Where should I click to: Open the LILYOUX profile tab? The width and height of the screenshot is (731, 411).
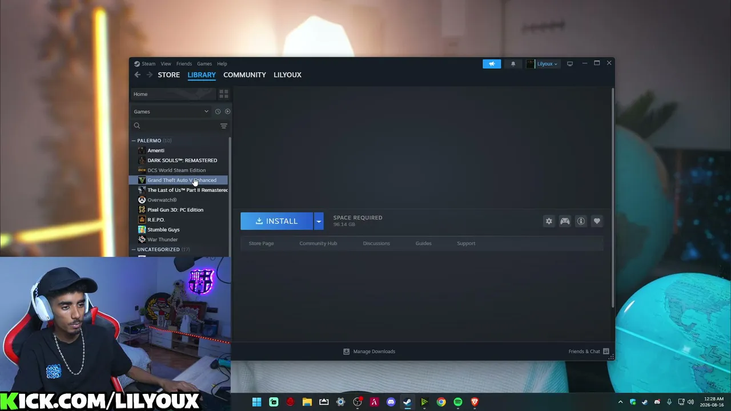pyautogui.click(x=287, y=75)
